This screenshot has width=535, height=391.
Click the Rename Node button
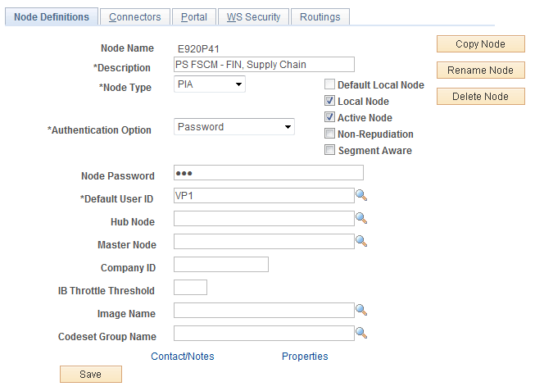pos(481,70)
